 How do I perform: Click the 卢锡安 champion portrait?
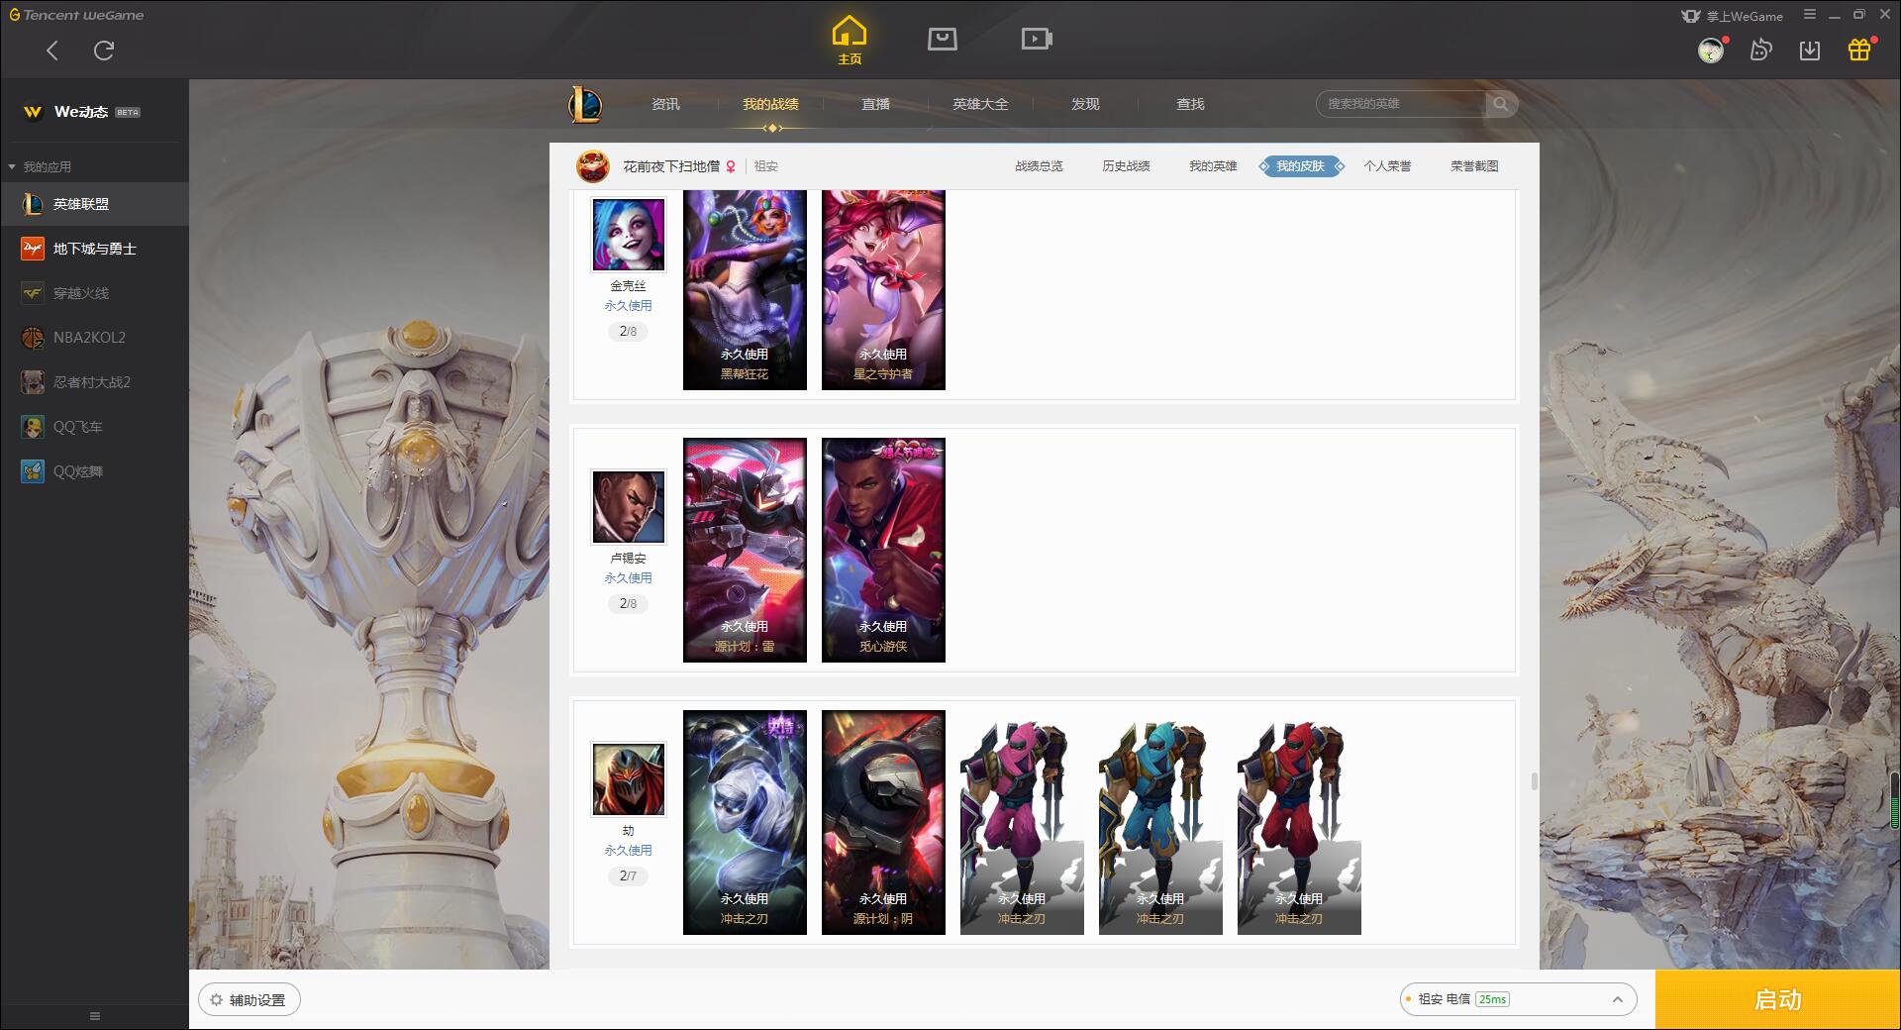[629, 507]
